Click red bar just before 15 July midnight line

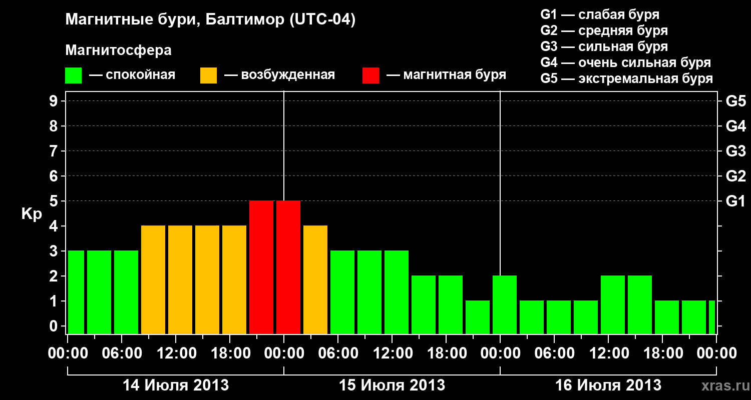(261, 267)
